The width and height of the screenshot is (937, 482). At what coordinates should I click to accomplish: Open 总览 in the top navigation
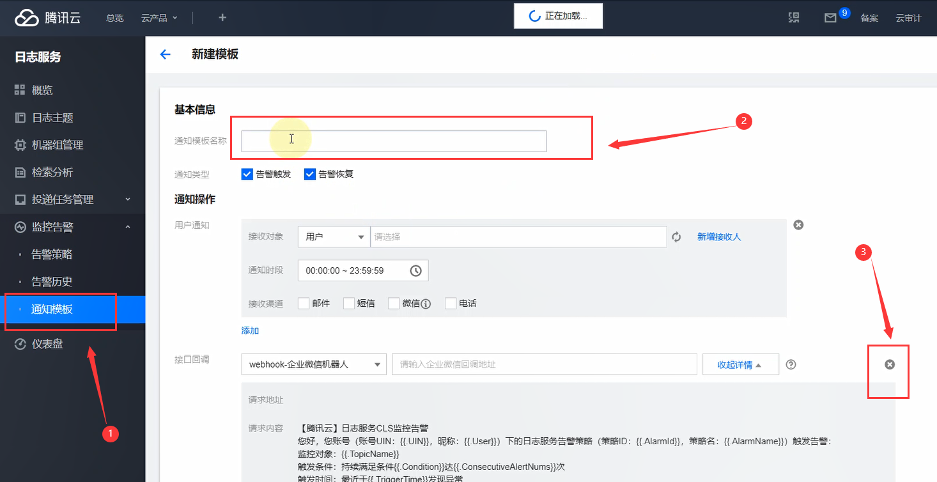(115, 18)
